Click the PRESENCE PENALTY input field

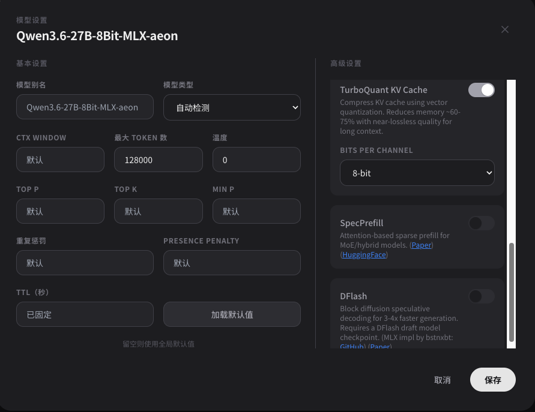coord(232,263)
